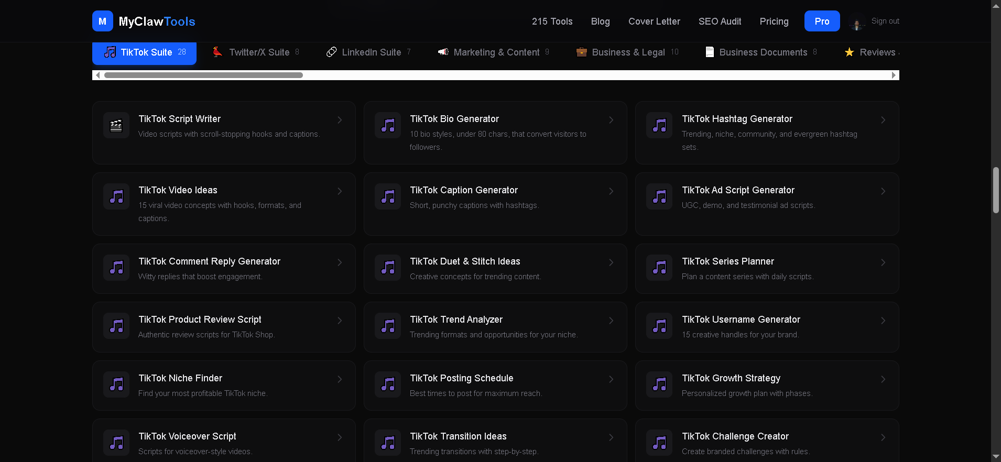Image resolution: width=1001 pixels, height=462 pixels.
Task: Click the chevron on TikTok Growth Strategy
Action: tap(883, 379)
